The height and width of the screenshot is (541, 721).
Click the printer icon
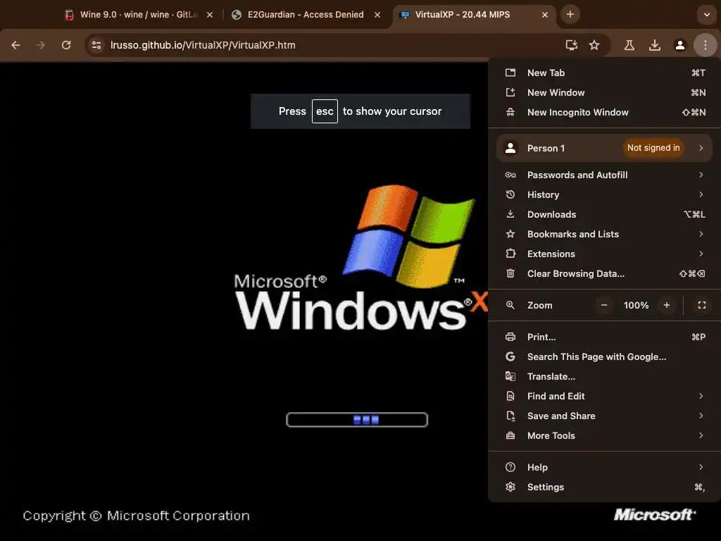coord(510,337)
